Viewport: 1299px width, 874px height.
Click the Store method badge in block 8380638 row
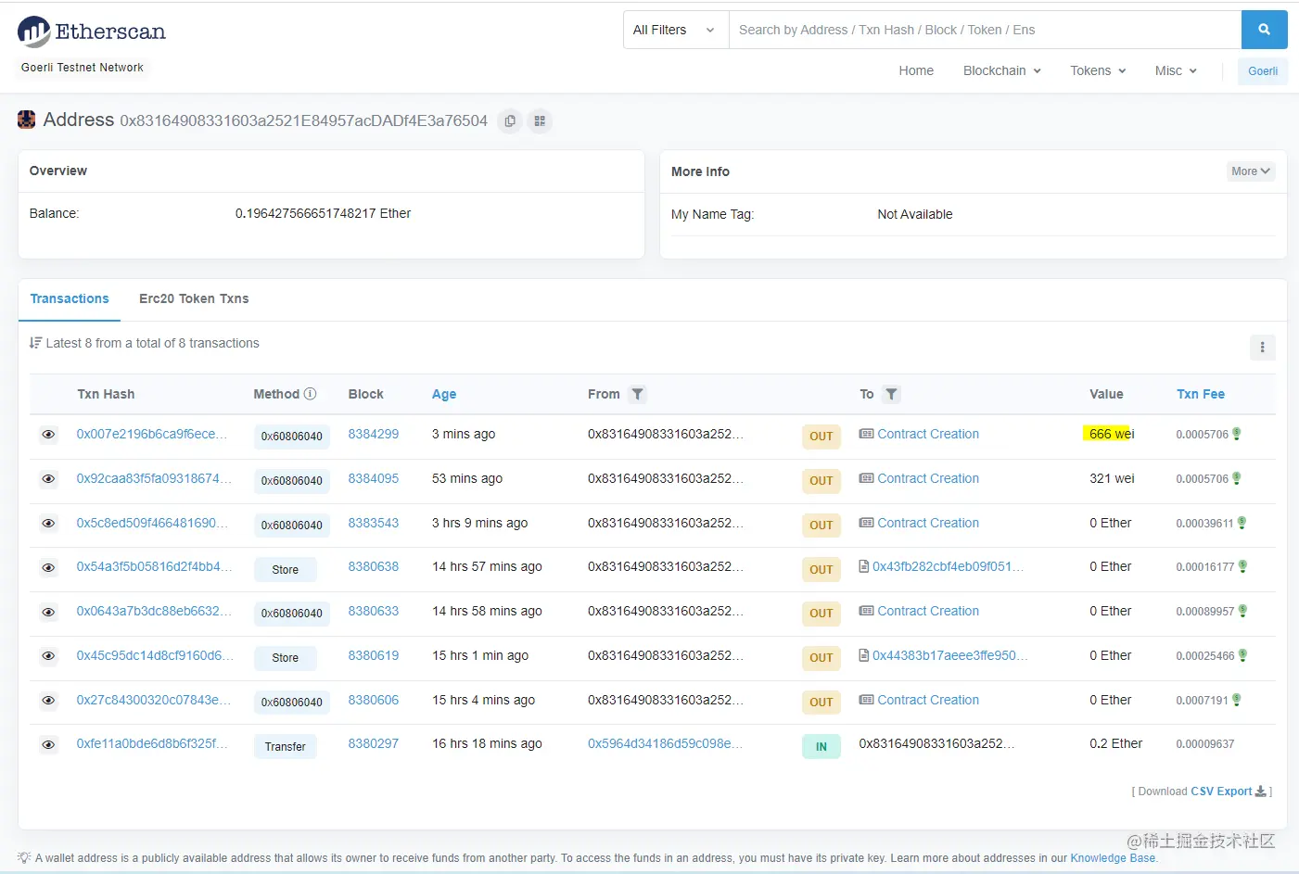[x=286, y=569]
